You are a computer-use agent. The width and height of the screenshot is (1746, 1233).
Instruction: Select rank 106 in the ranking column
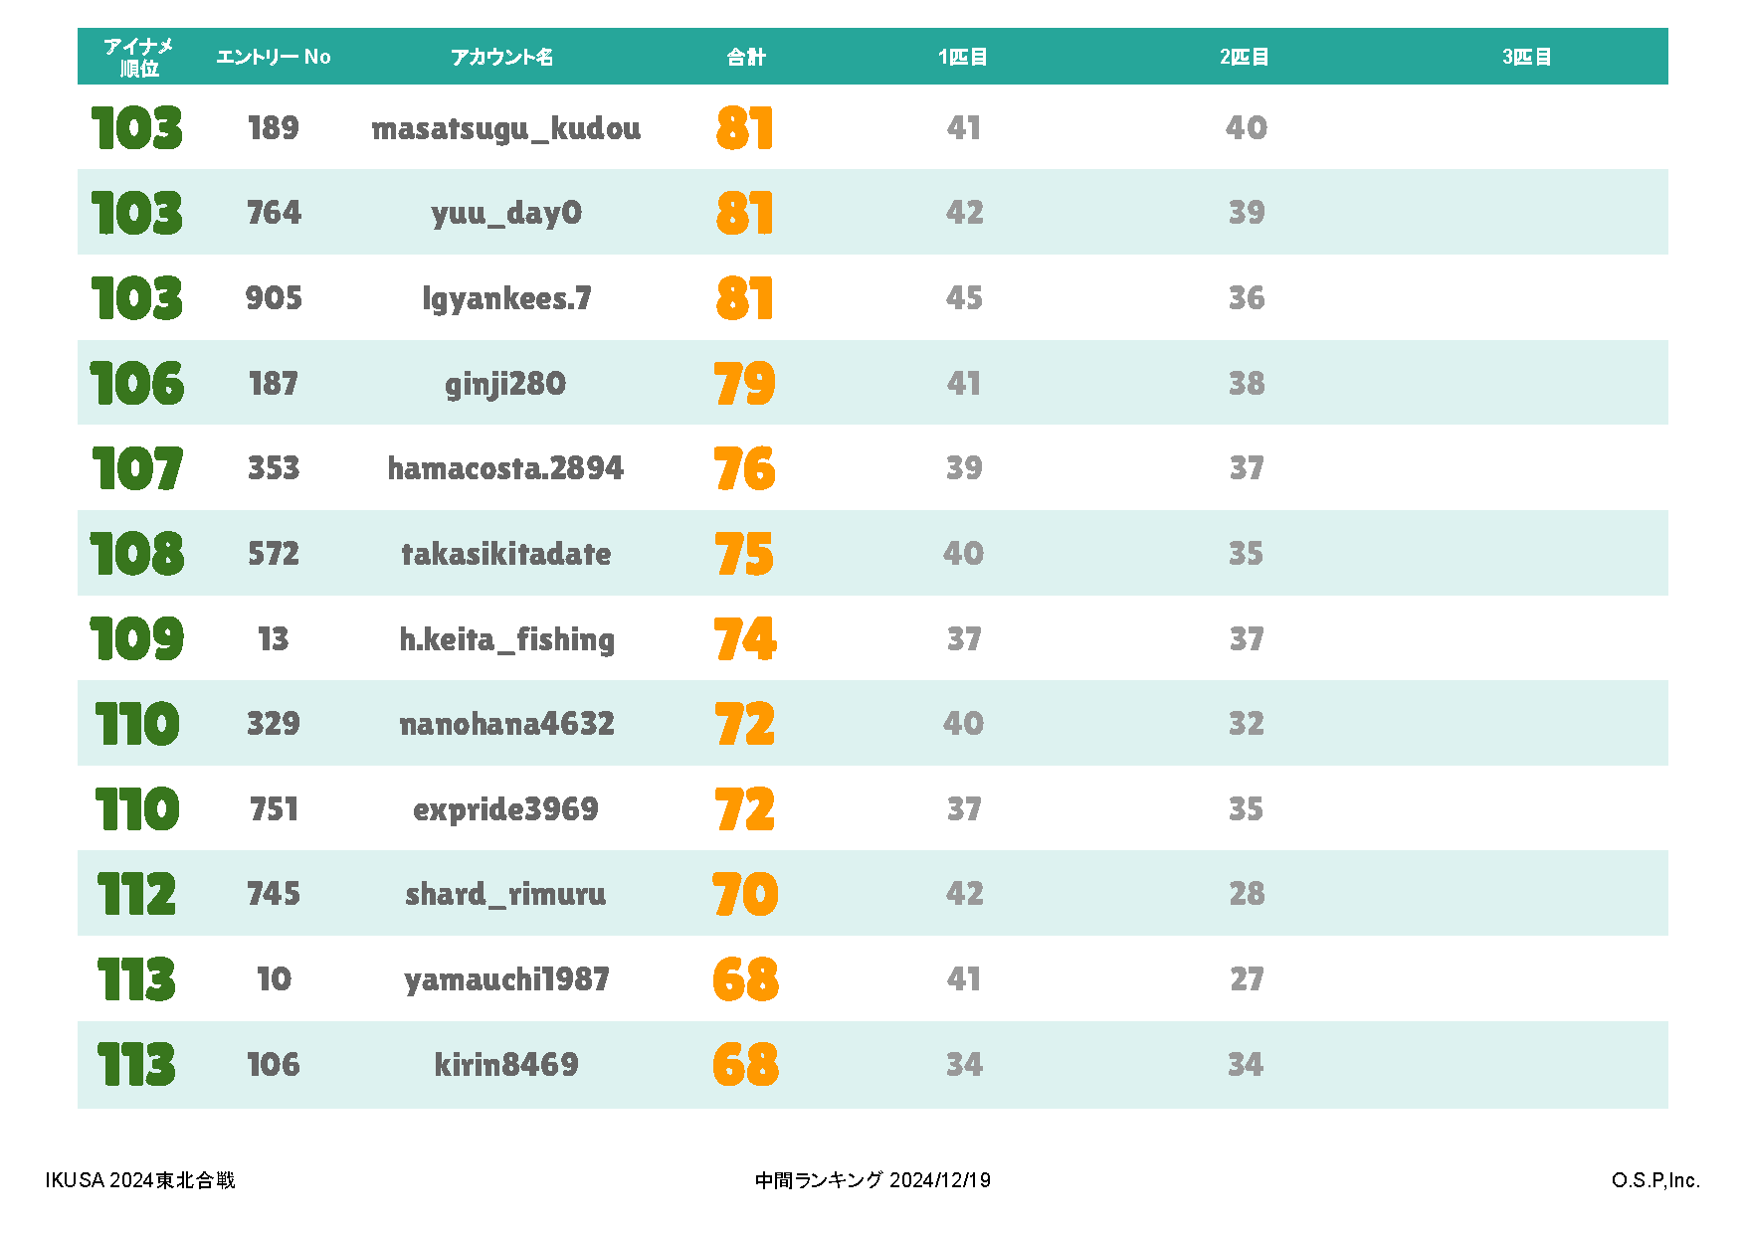pyautogui.click(x=137, y=384)
